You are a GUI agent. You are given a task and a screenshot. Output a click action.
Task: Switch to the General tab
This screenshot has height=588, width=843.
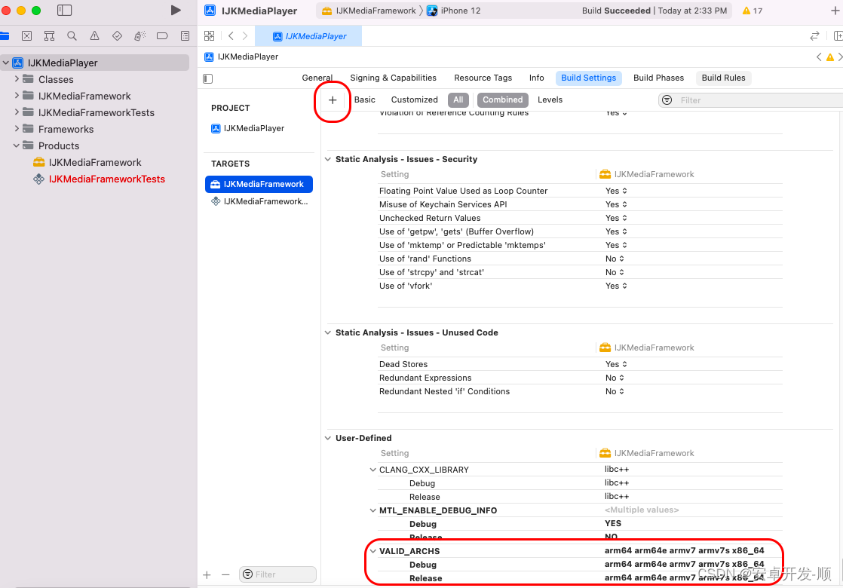317,78
